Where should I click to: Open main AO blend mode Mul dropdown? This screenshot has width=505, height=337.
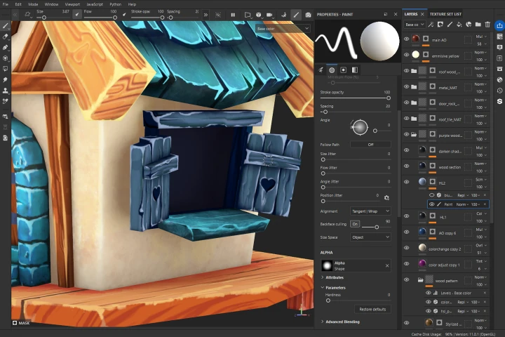tap(481, 37)
